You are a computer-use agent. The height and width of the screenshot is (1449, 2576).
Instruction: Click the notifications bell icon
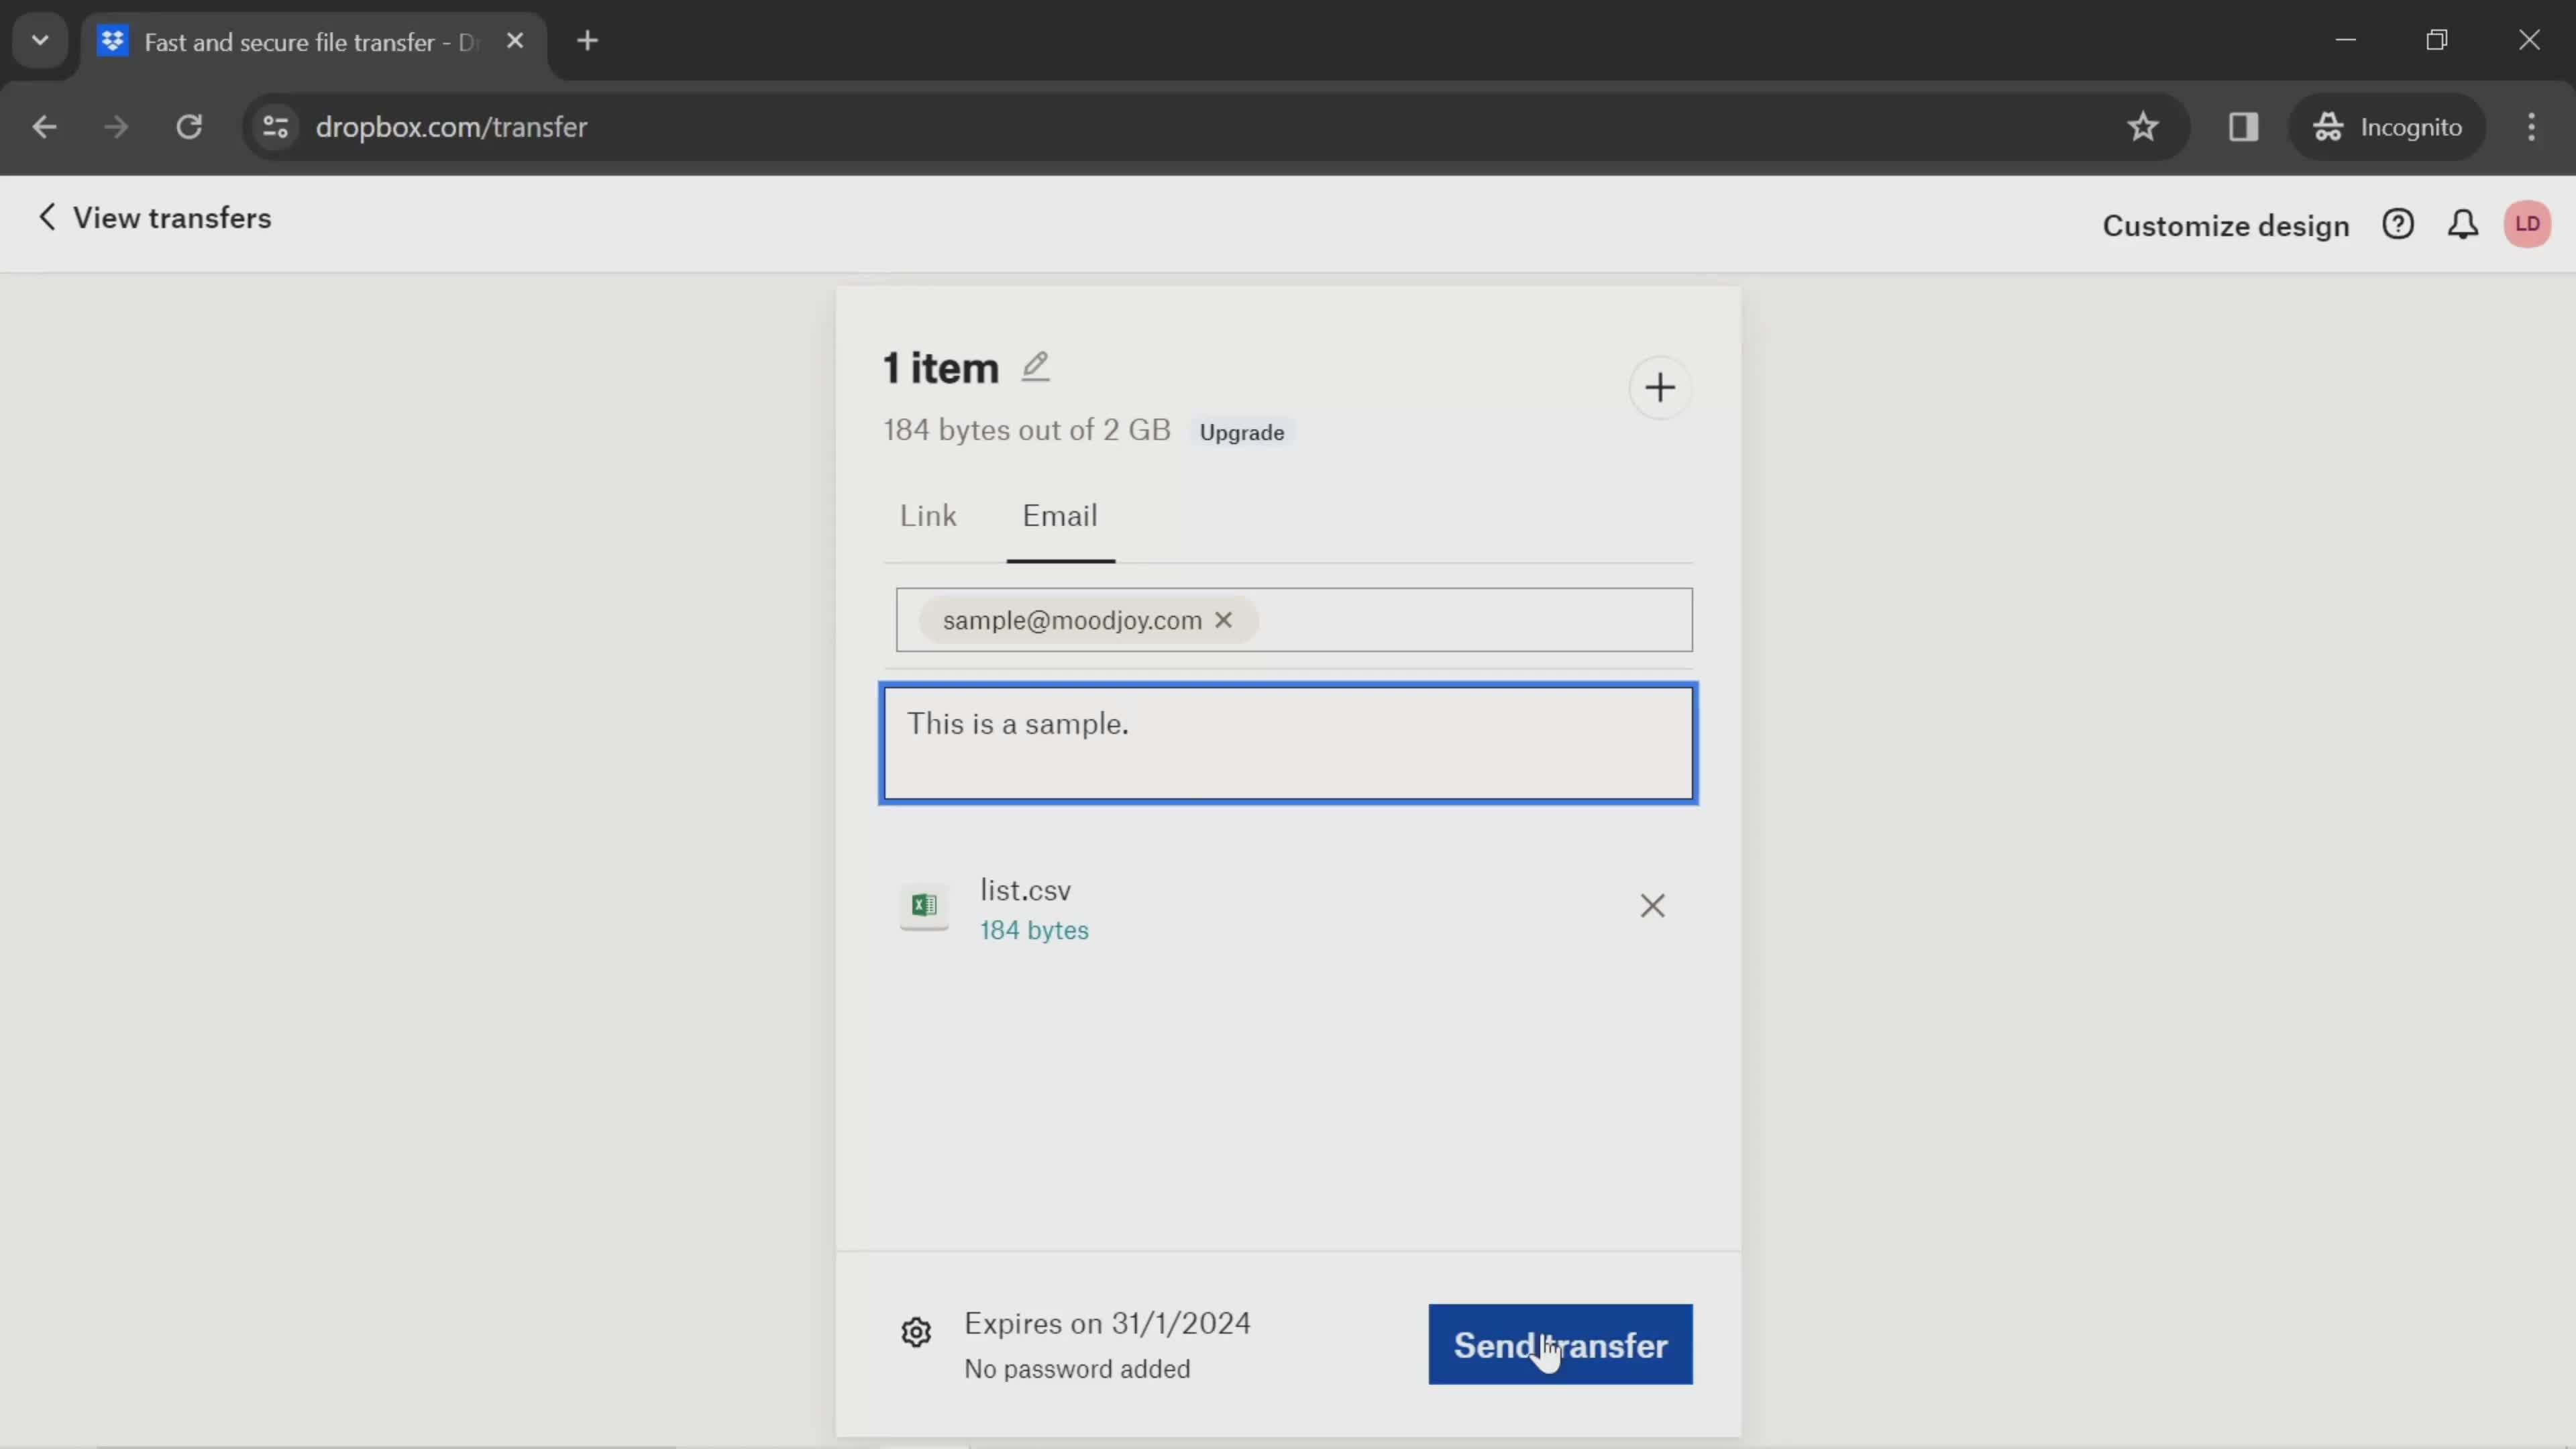(x=2465, y=225)
